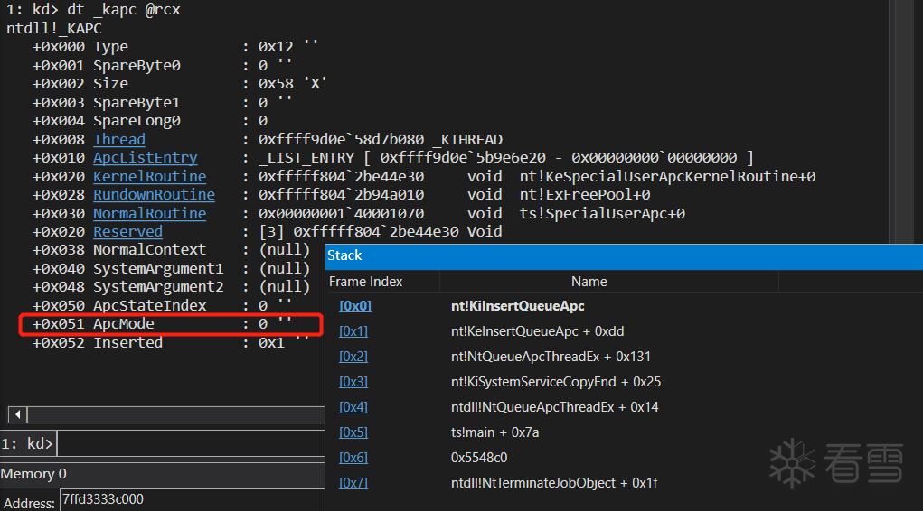Click the ts!SpecialUserApc+0 symbol text
Screen dimensions: 923x511
click(602, 213)
